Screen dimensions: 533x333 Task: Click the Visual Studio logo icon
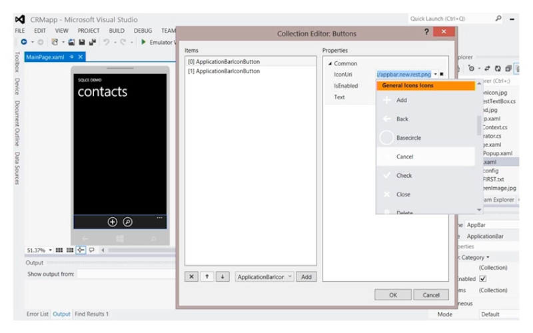tap(20, 19)
